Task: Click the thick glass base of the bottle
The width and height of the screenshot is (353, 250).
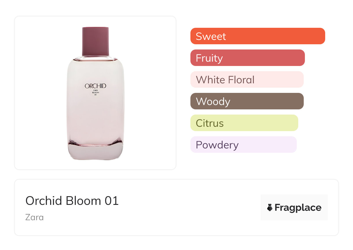Action: click(x=95, y=152)
